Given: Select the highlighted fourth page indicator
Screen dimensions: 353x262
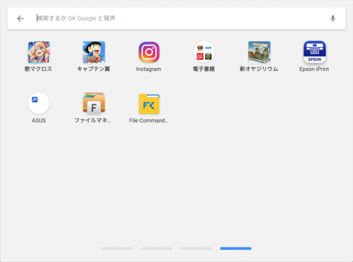Looking at the screenshot, I should click(x=236, y=249).
